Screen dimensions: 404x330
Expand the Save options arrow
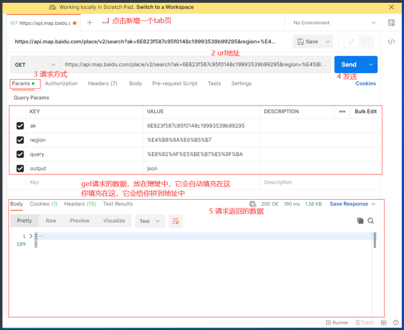(x=328, y=42)
